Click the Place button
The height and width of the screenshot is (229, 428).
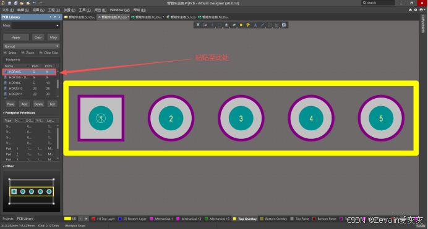click(x=11, y=104)
